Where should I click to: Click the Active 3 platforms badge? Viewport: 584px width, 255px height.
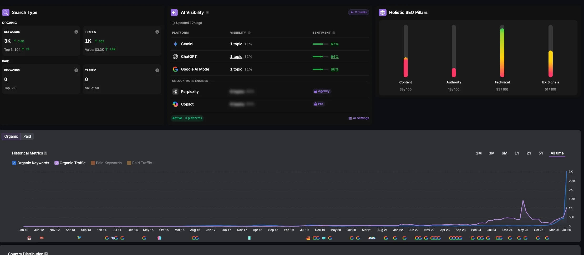pyautogui.click(x=187, y=118)
